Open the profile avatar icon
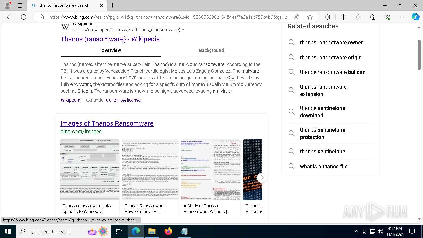Image resolution: width=423 pixels, height=238 pixels. [x=7, y=5]
